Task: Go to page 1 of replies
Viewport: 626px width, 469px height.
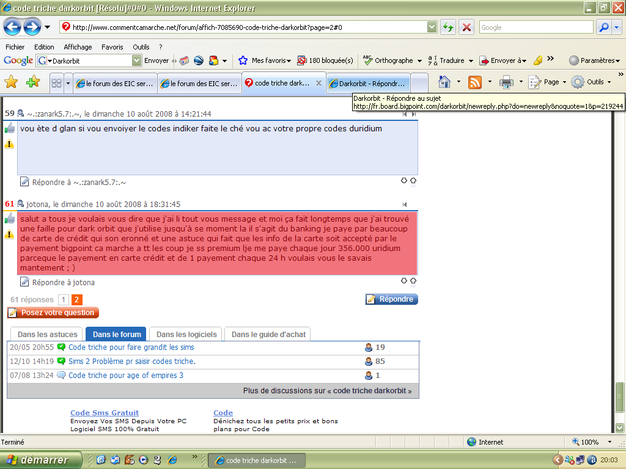Action: (x=63, y=299)
